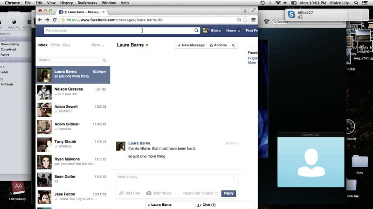Search within the Laura Barns conversation
Image resolution: width=373 pixels, height=209 pixels.
(234, 45)
